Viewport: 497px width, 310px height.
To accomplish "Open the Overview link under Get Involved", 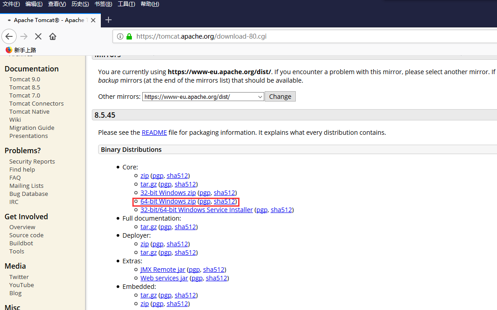I will (22, 227).
